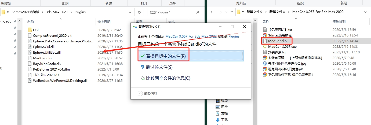Expand the chevron before MadCar 3.067 breadcrumb

(x=289, y=12)
